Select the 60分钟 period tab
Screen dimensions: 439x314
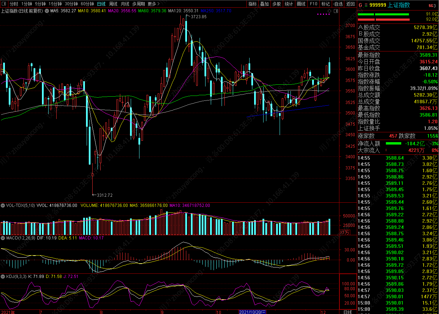coord(87,4)
